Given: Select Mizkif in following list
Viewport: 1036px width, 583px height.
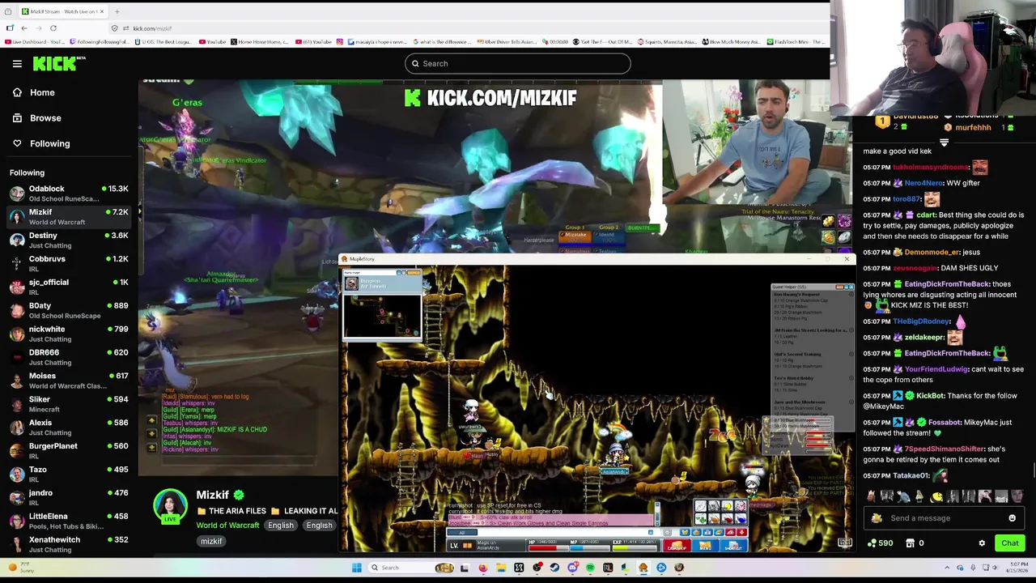Looking at the screenshot, I should [x=69, y=216].
